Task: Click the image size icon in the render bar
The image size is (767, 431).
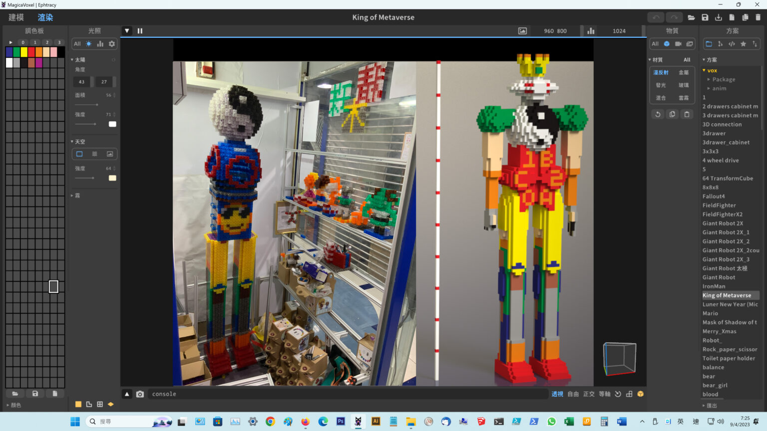Action: [522, 31]
